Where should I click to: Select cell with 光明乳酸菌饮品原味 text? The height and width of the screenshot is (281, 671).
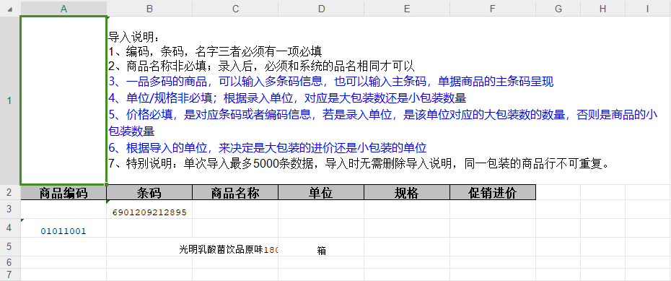(235, 247)
